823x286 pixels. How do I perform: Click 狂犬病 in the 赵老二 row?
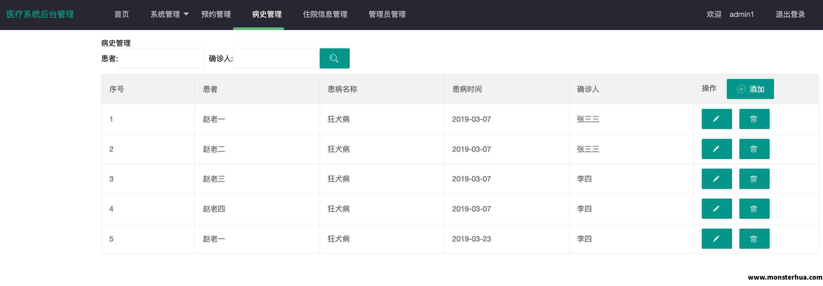(x=338, y=149)
